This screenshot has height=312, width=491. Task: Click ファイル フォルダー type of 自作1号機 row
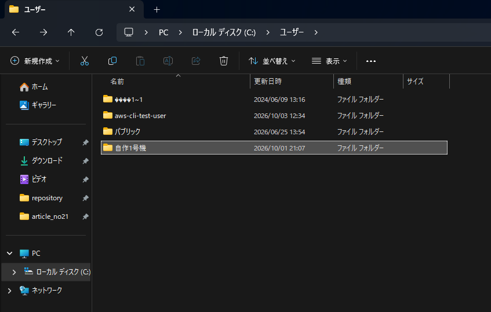pyautogui.click(x=360, y=148)
